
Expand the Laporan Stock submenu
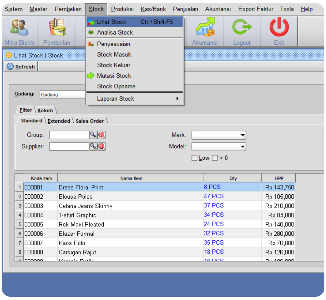(x=135, y=99)
